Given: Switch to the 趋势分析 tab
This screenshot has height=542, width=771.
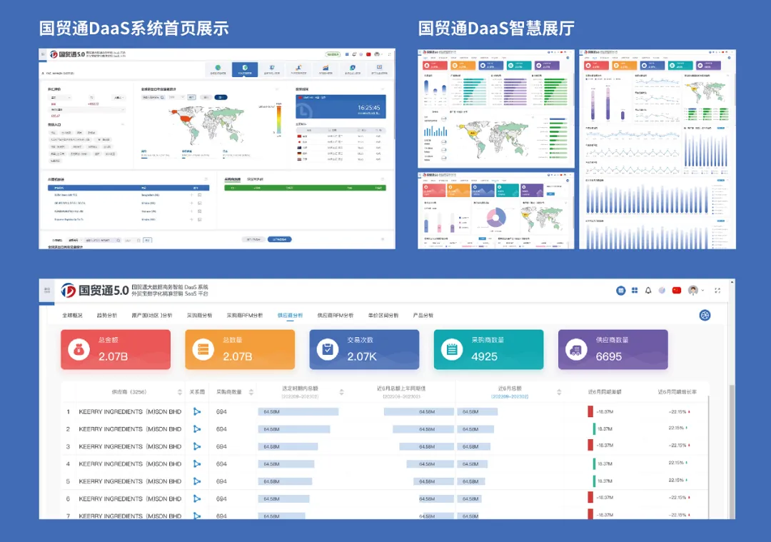Looking at the screenshot, I should click(106, 315).
